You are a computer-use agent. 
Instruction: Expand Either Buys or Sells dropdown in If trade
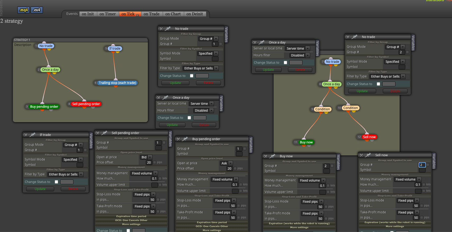(x=66, y=174)
